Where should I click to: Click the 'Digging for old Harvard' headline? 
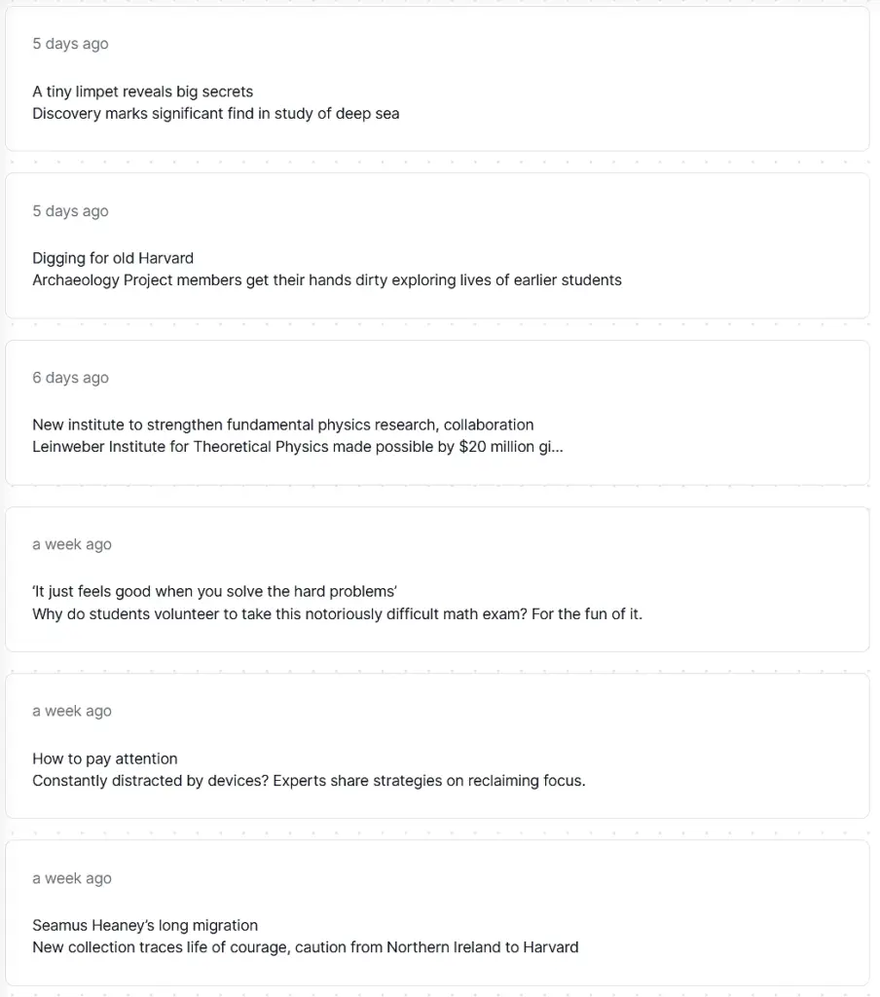(113, 258)
